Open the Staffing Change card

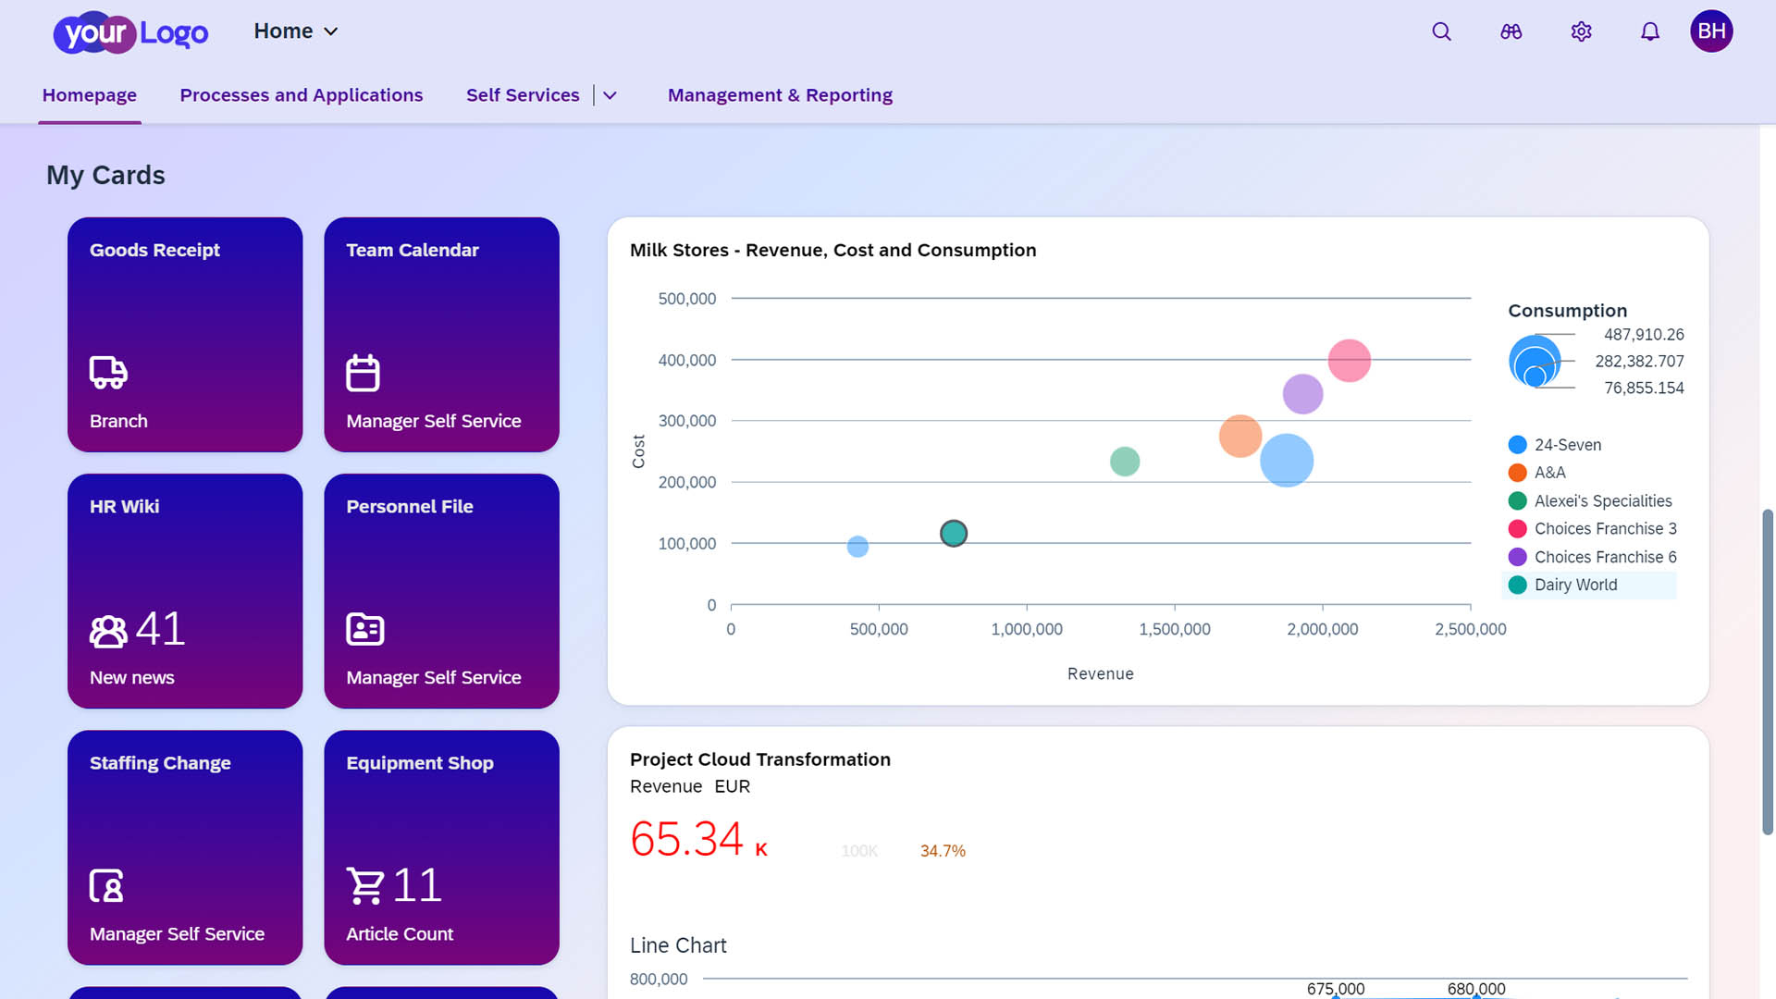(185, 847)
